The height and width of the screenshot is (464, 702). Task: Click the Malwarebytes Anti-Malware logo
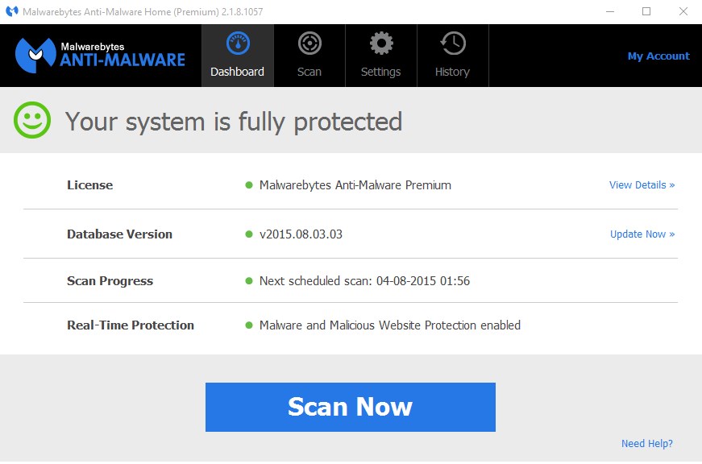[x=100, y=56]
